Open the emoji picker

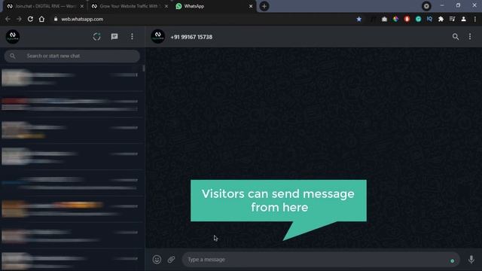[157, 259]
